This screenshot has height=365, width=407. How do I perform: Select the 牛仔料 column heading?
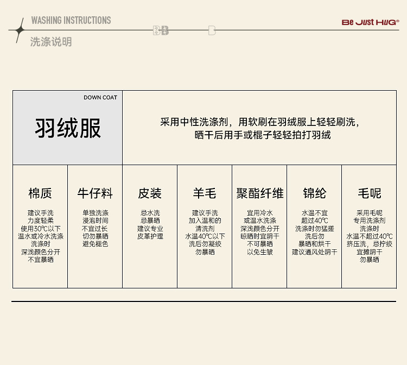[95, 193]
